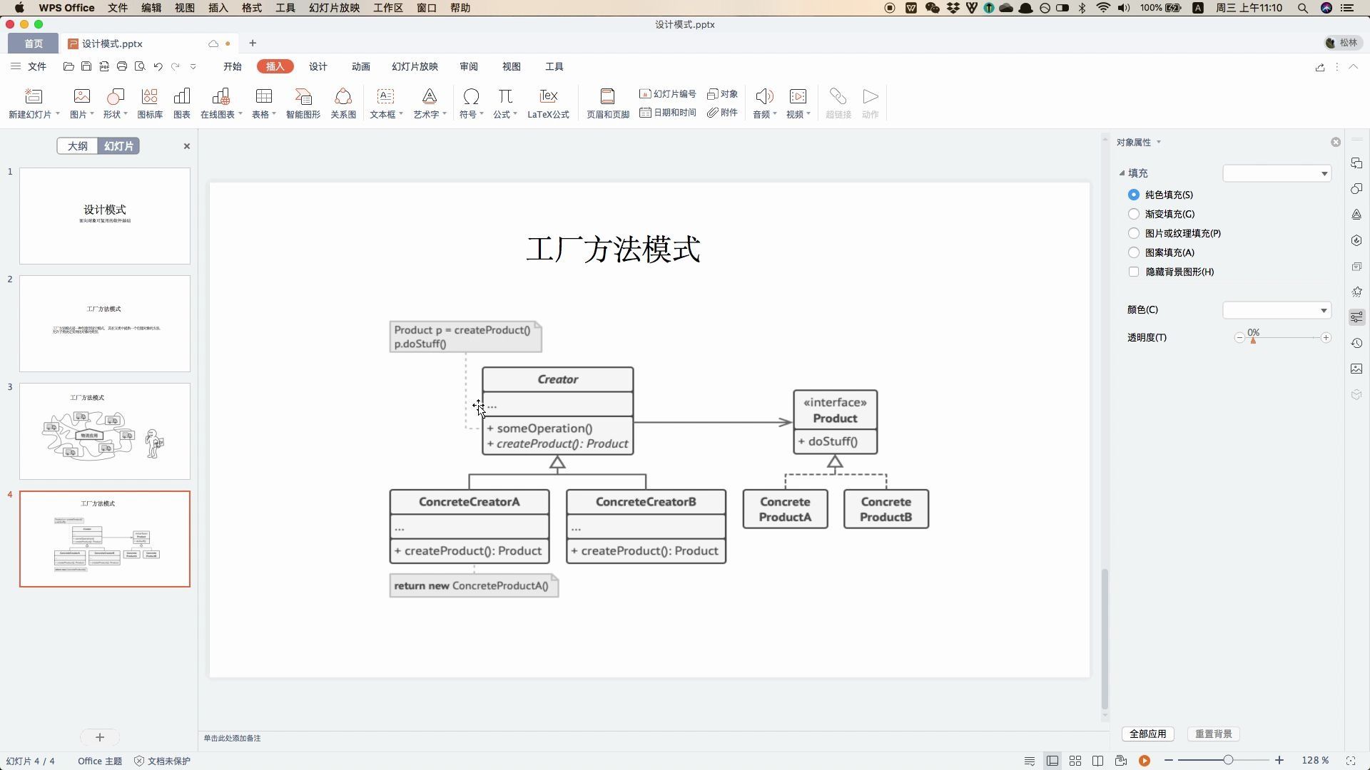1370x770 pixels.
Task: Open the 开始 ribbon tab
Action: [x=232, y=66]
